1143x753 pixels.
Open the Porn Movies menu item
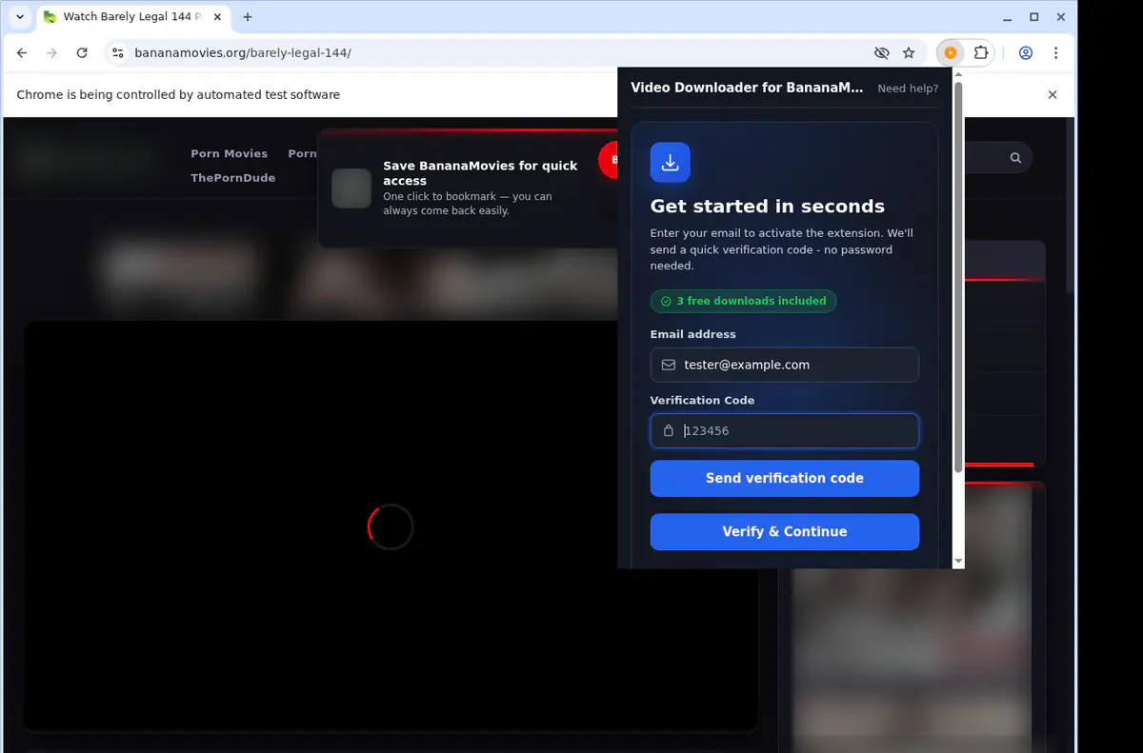(229, 153)
